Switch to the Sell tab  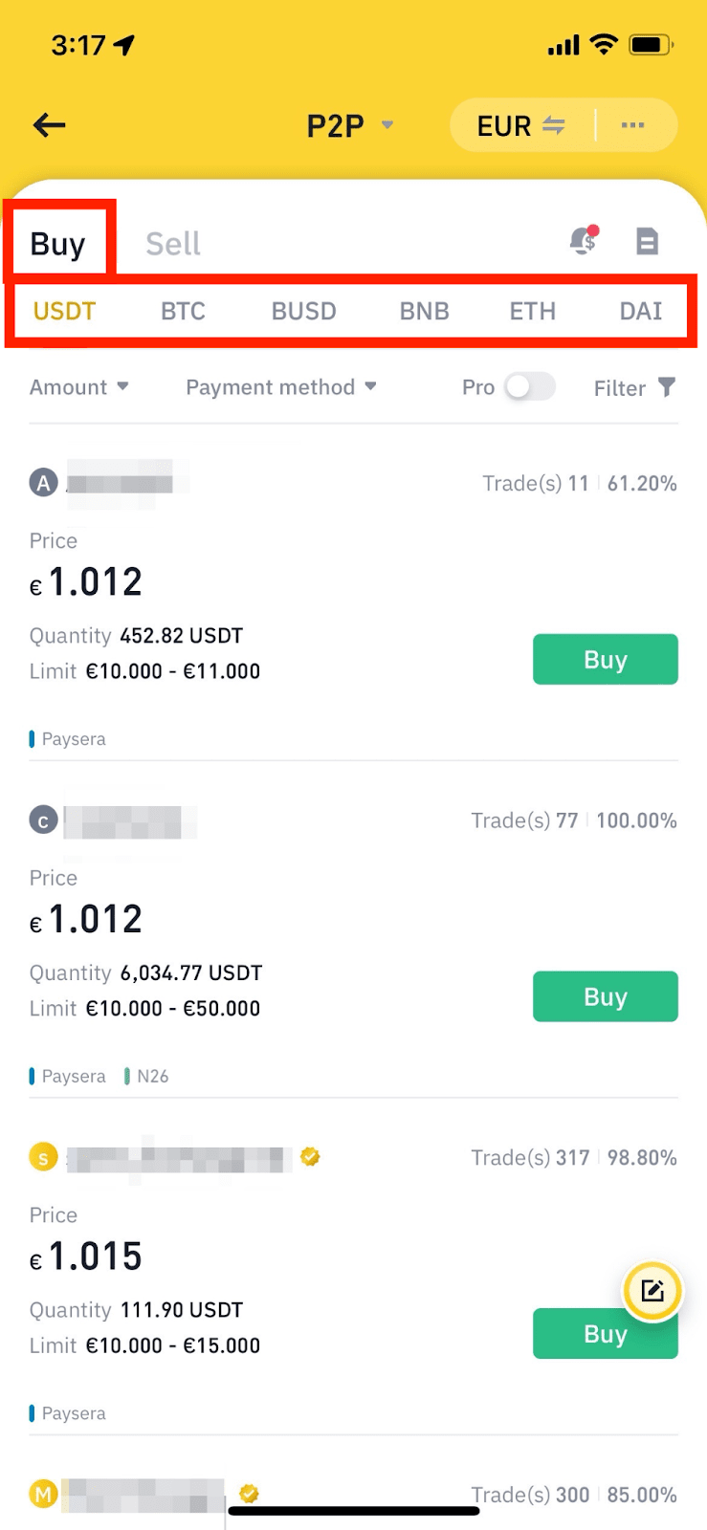[172, 243]
